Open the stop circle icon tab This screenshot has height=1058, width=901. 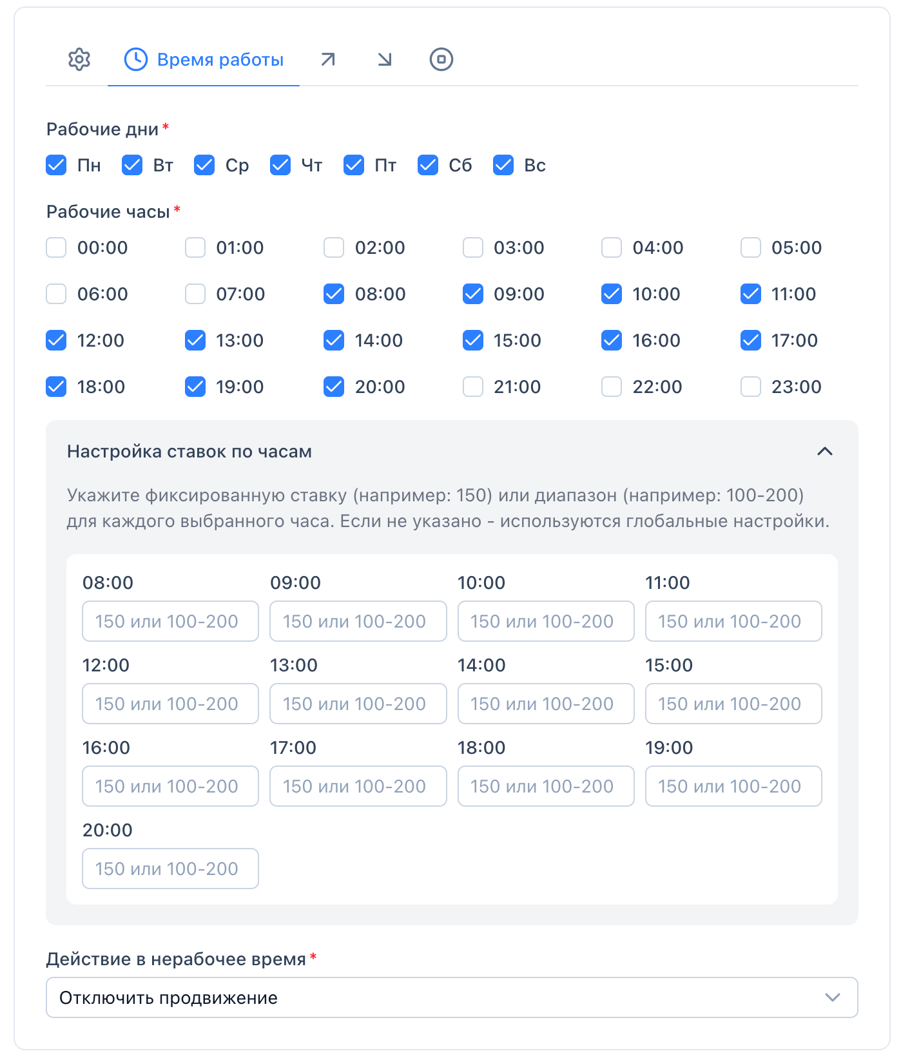(441, 59)
